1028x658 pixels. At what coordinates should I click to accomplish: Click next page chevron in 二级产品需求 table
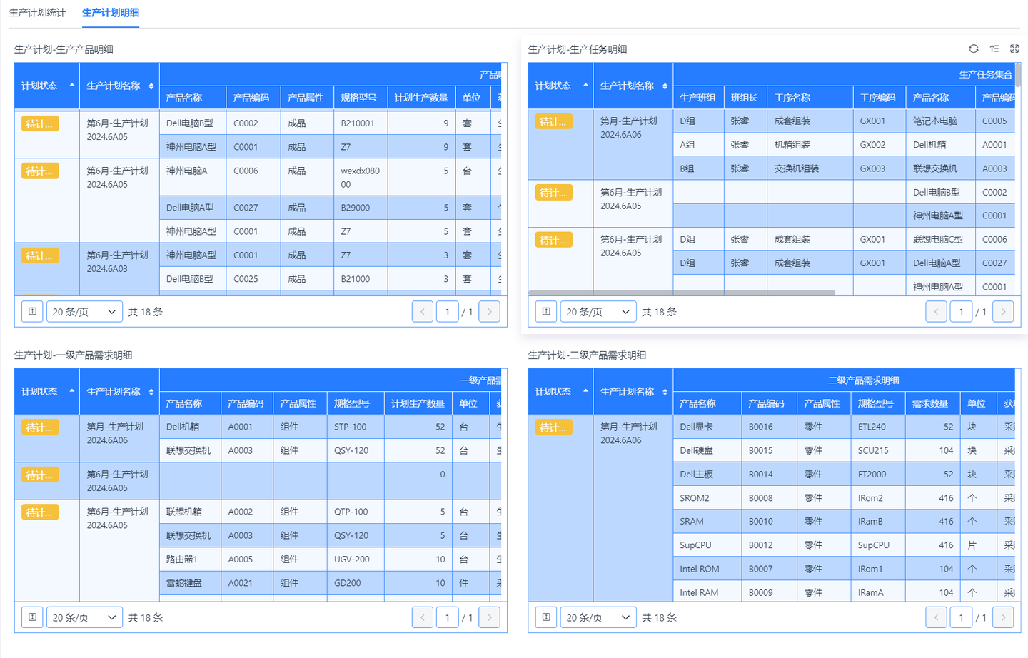click(1003, 617)
